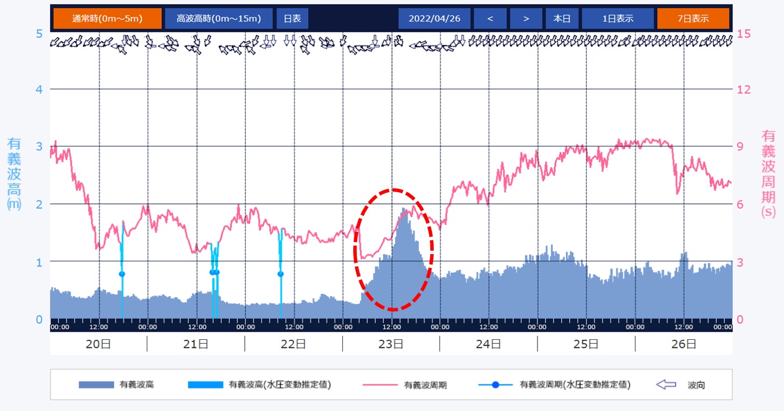Click the 有義波高 legend bar swatch
This screenshot has width=784, height=411.
96,384
